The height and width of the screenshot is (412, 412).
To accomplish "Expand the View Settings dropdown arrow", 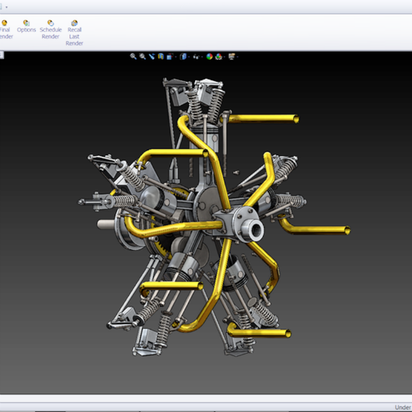I will pyautogui.click(x=238, y=57).
